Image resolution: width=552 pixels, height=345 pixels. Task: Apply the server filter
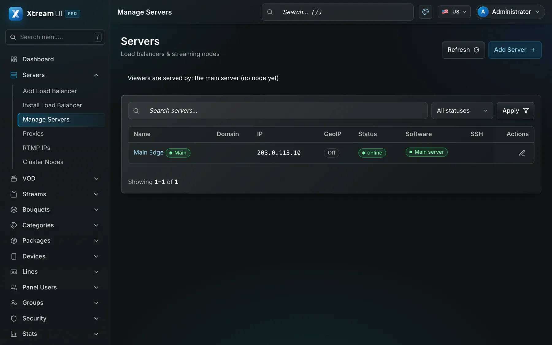coord(515,111)
